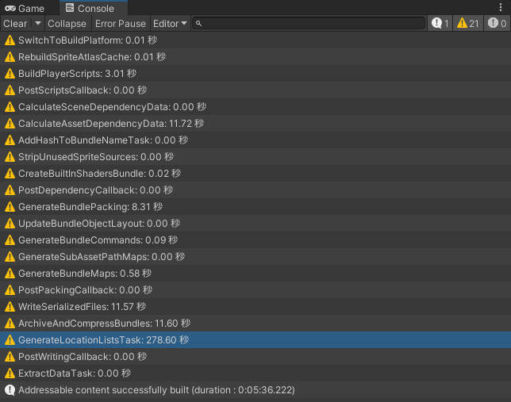Click warning icon beside PostWritingCallback
The width and height of the screenshot is (511, 402).
click(x=10, y=357)
